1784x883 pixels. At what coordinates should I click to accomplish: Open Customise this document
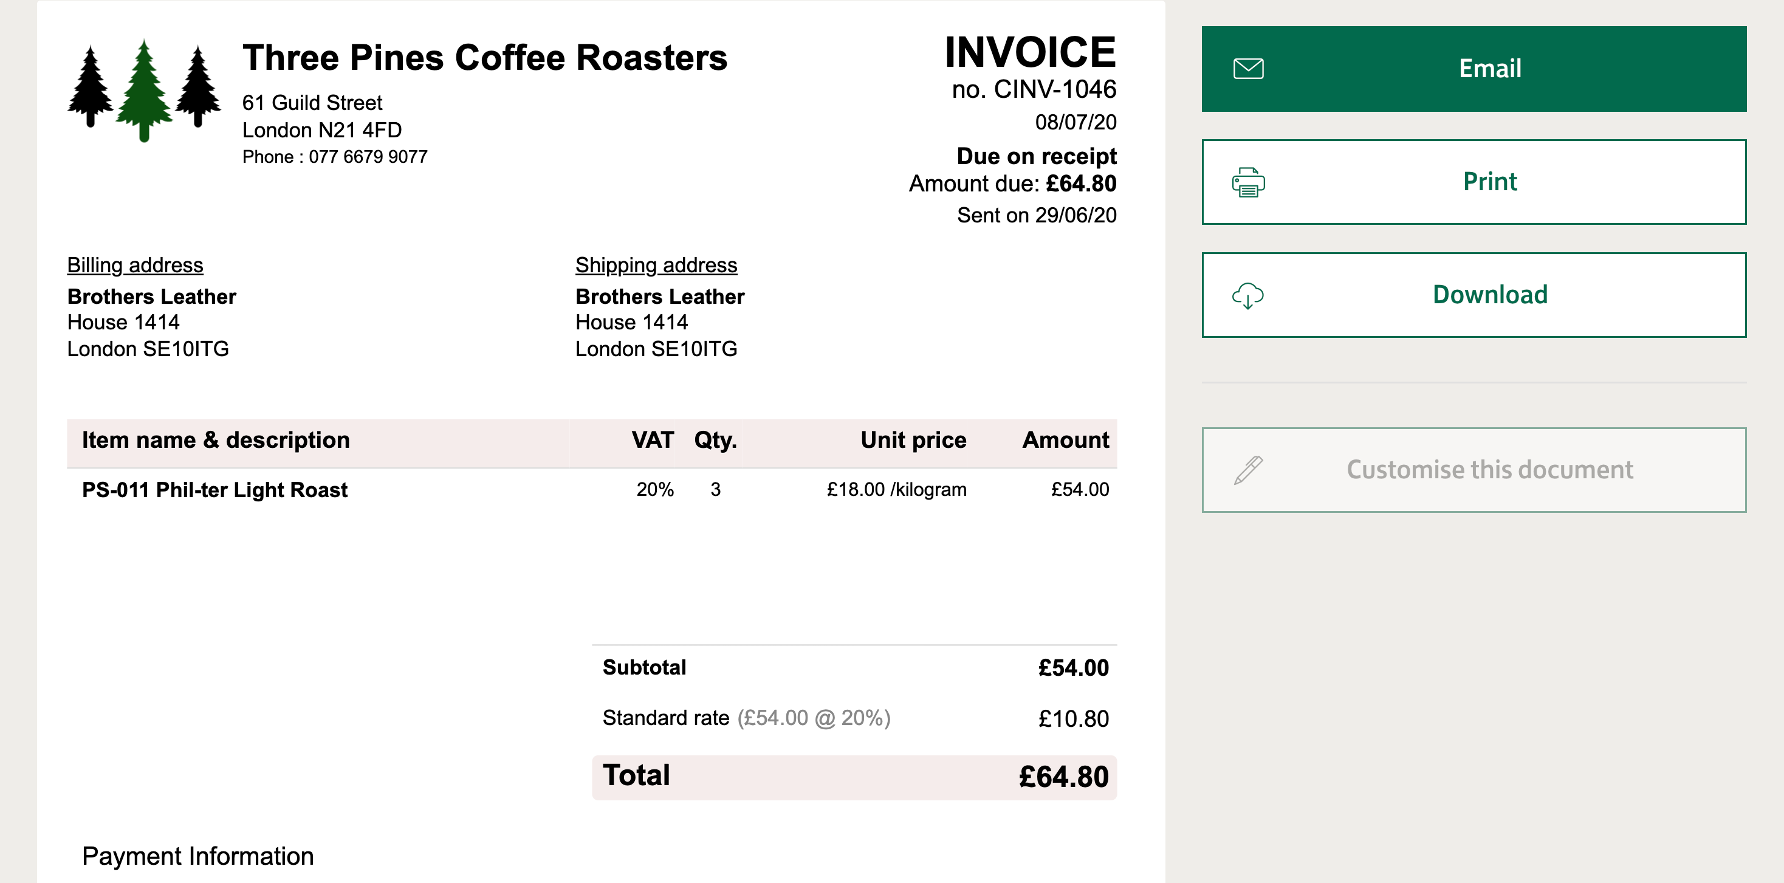pyautogui.click(x=1474, y=470)
